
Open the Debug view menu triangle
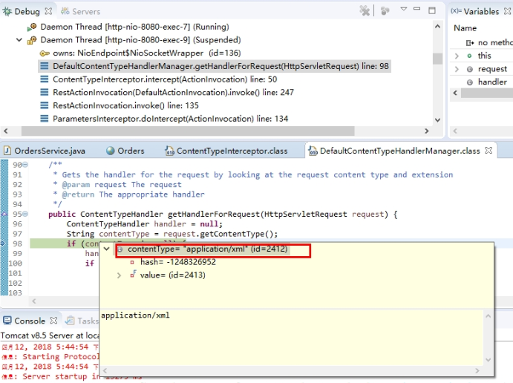(404, 9)
